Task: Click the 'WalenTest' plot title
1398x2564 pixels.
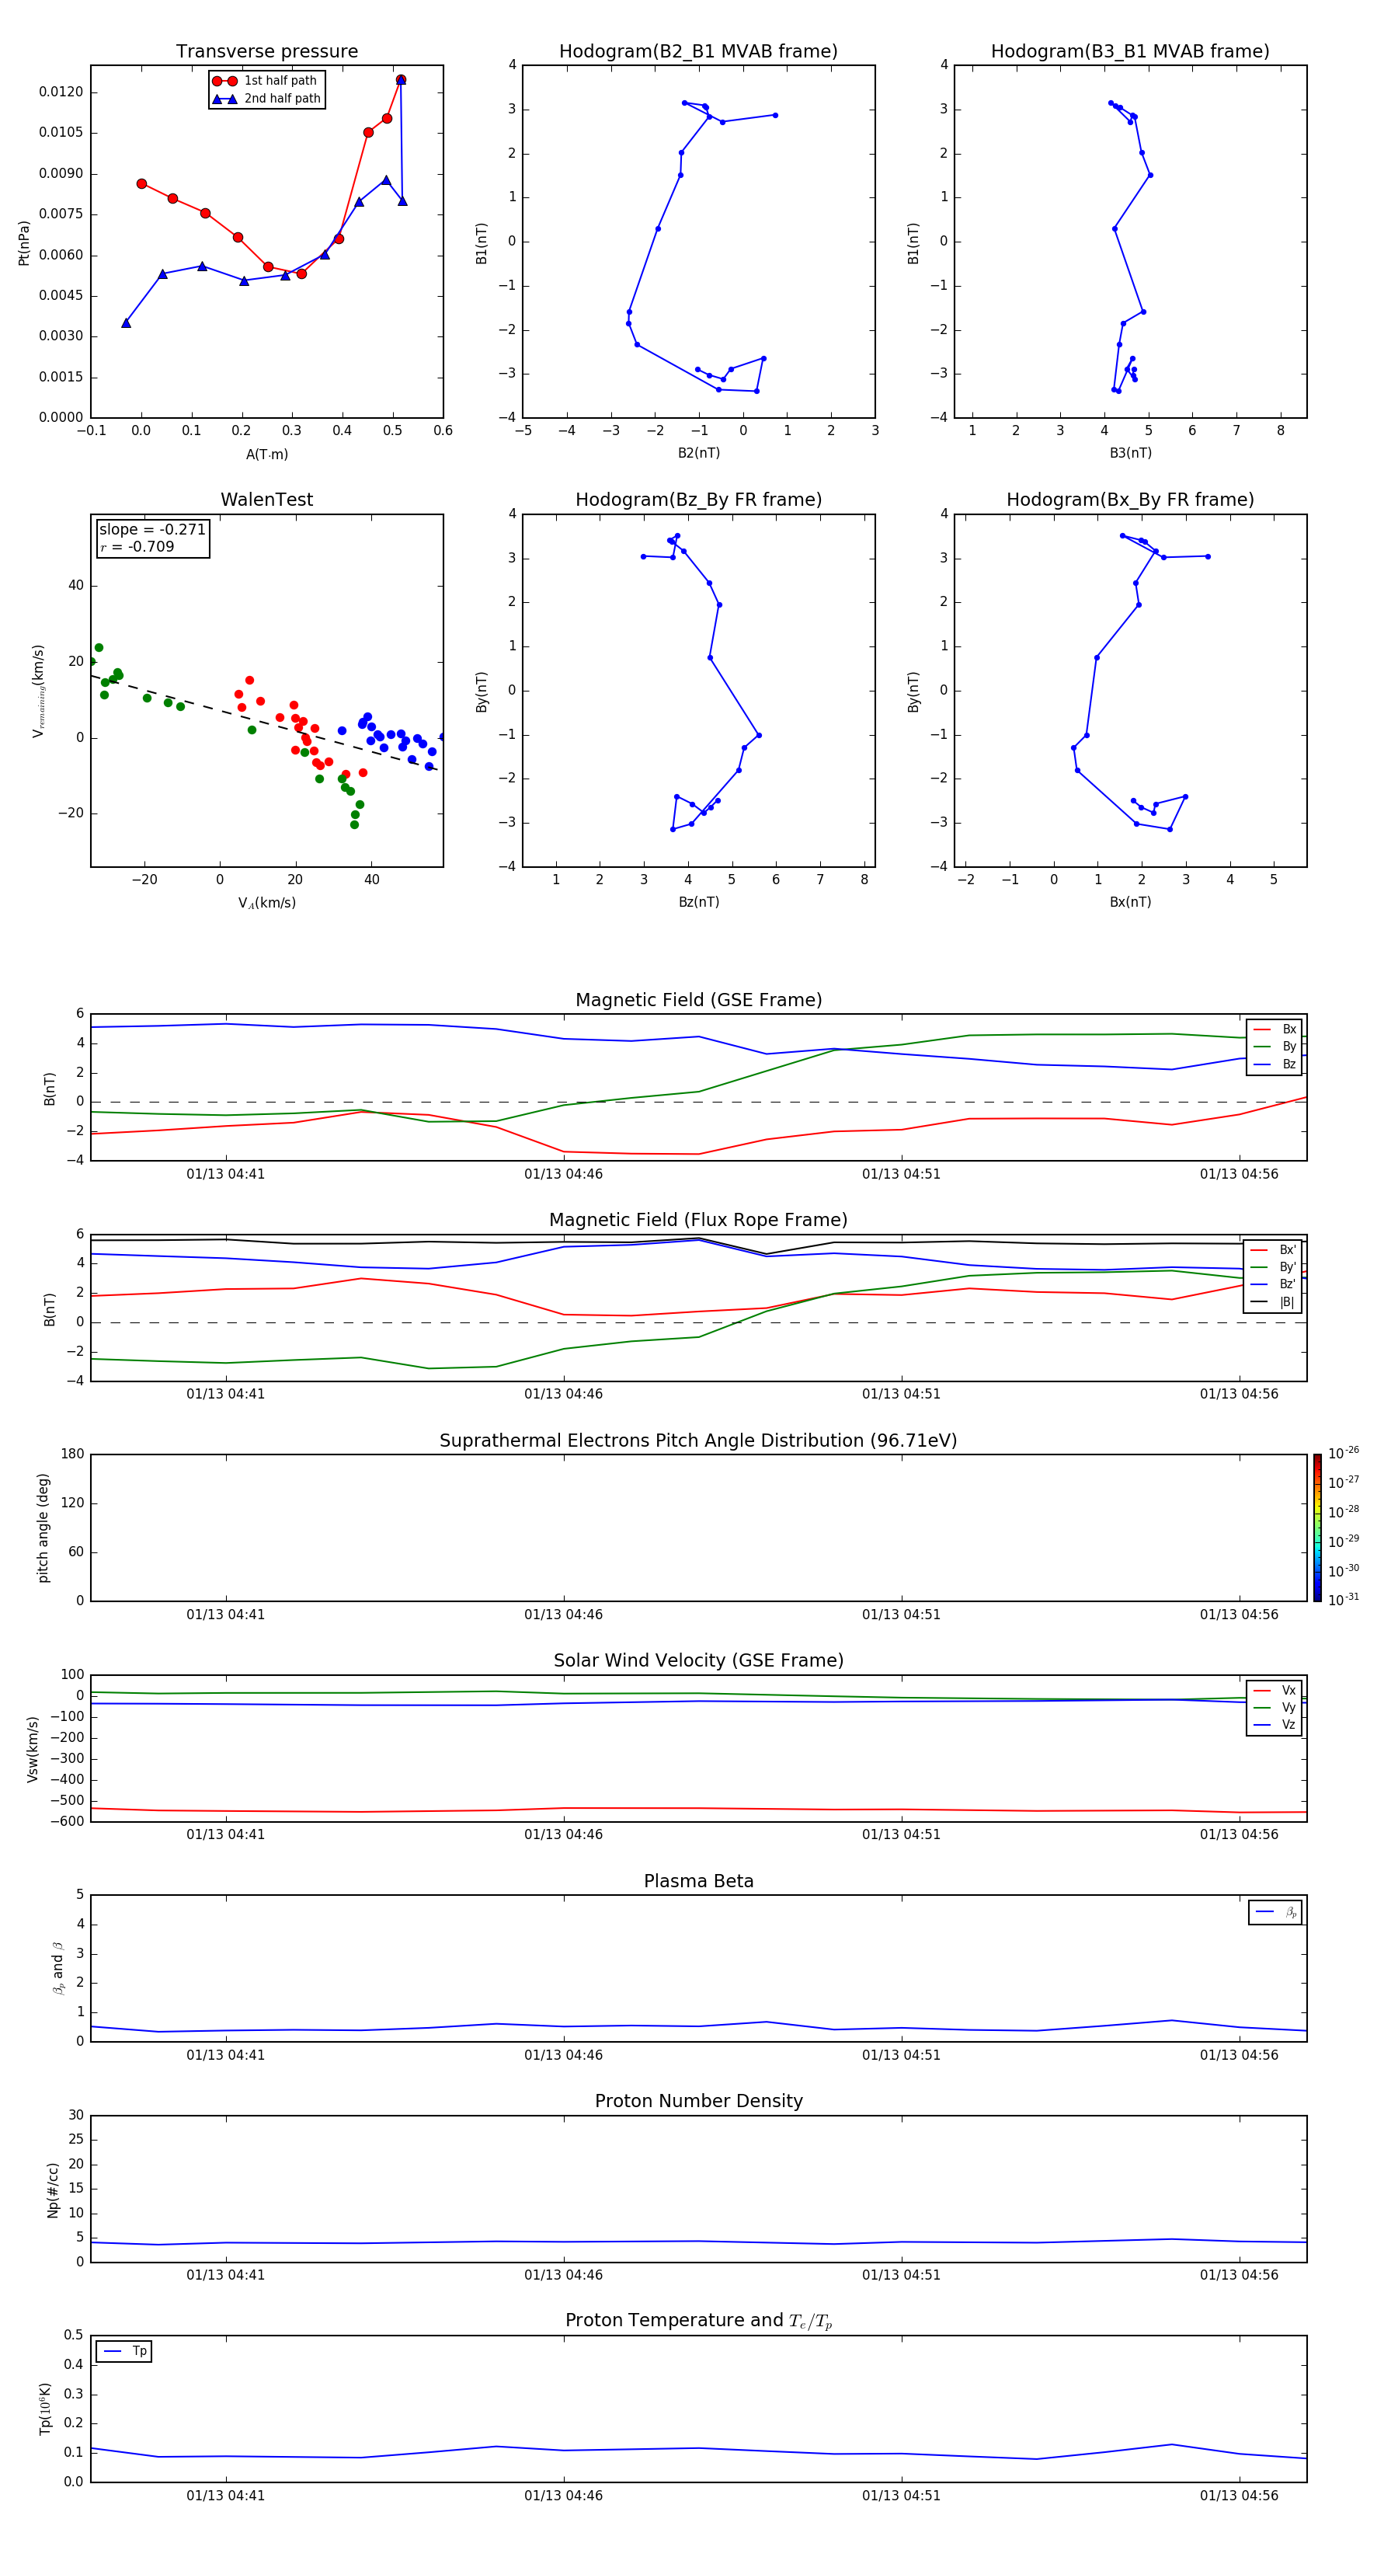Action: coord(266,500)
